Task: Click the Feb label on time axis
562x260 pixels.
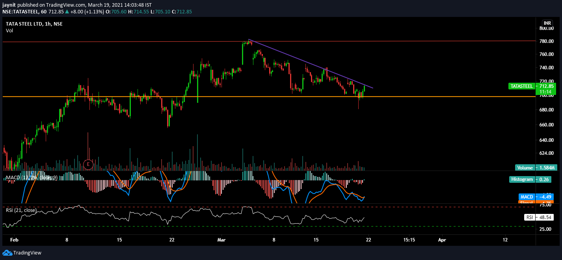Action: point(14,240)
